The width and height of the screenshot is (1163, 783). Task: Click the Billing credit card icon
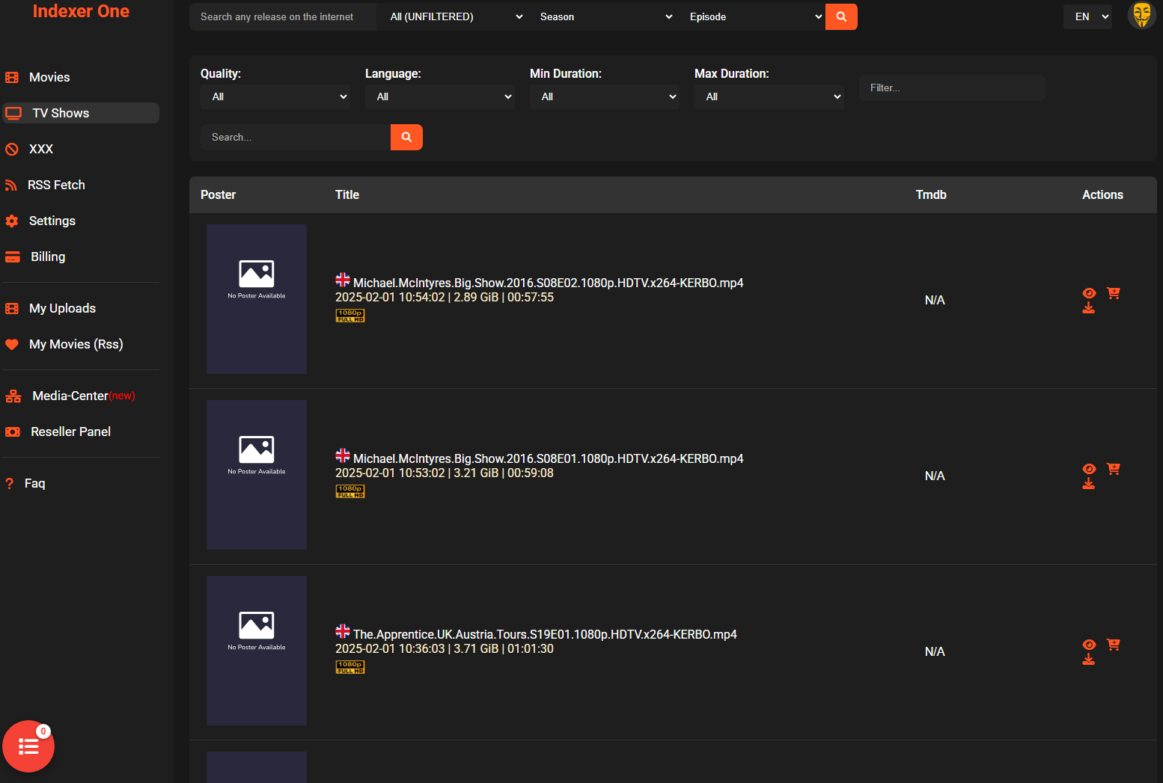[x=13, y=257]
